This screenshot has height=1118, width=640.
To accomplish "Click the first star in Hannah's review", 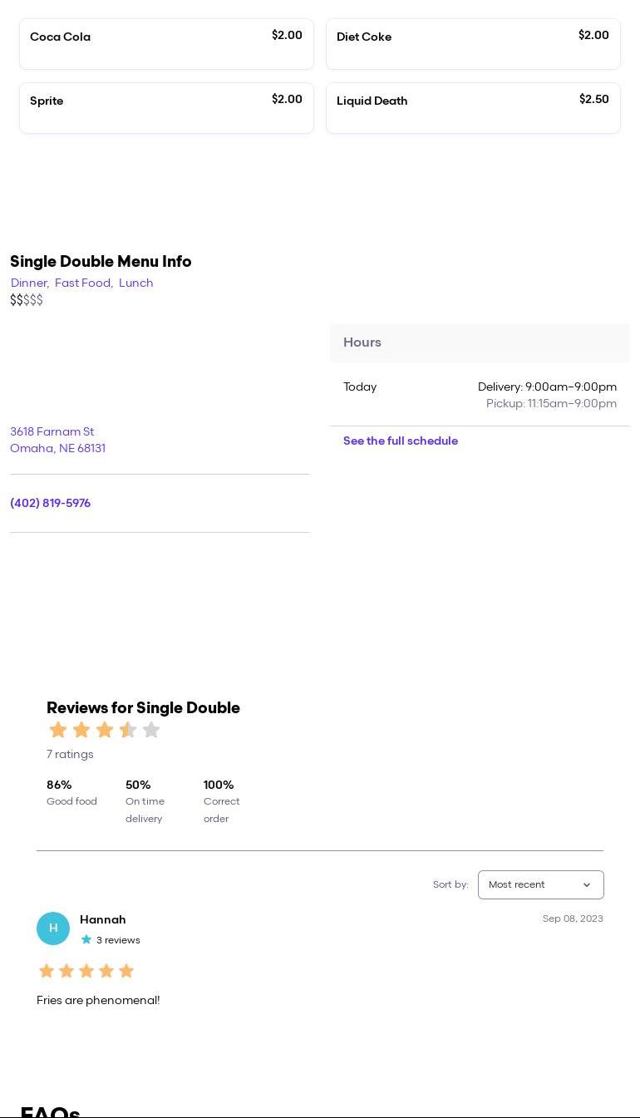I will click(47, 971).
